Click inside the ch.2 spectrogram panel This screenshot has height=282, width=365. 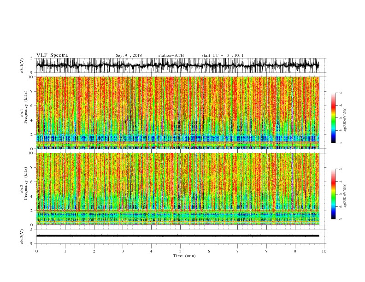[177, 189]
